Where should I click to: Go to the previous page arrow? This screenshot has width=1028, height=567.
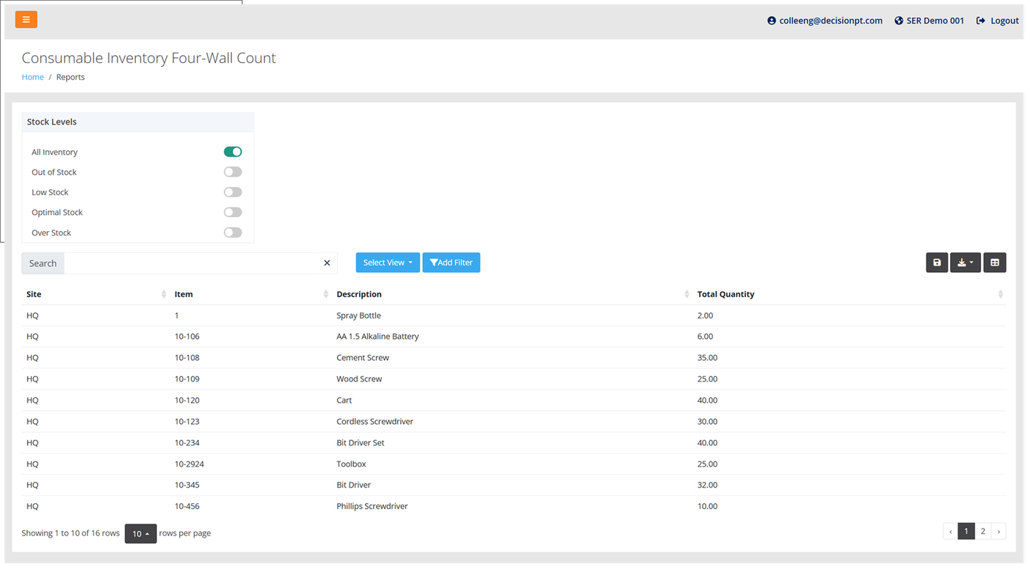[x=951, y=532]
